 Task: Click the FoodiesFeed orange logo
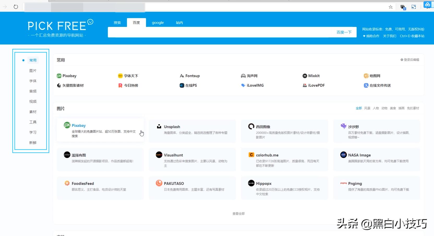click(x=67, y=183)
